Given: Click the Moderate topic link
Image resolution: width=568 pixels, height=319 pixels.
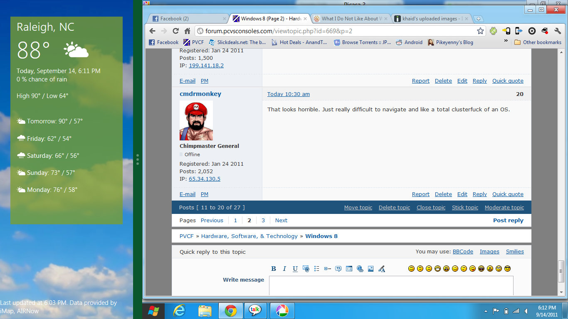Looking at the screenshot, I should 504,208.
